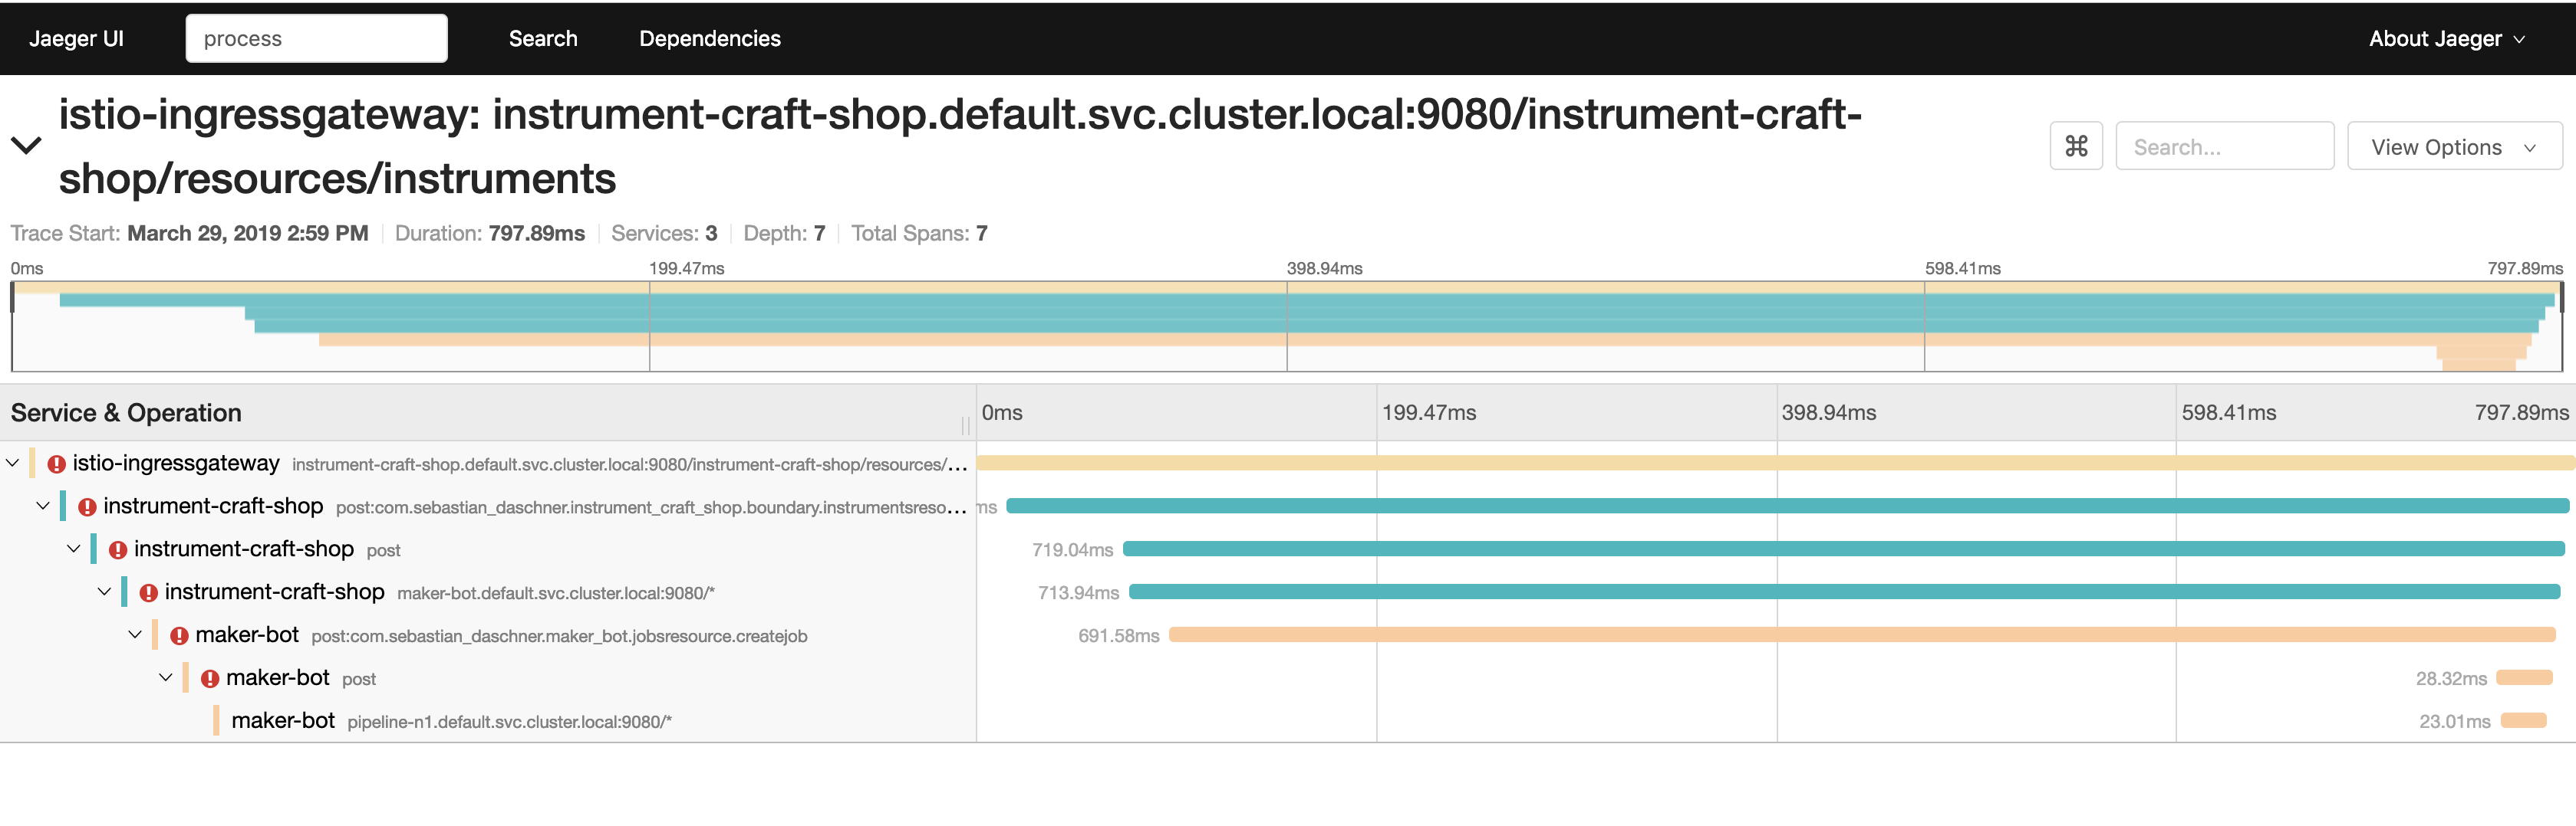
Task: Click 598.41ms tick in timeline header
Action: point(2228,414)
